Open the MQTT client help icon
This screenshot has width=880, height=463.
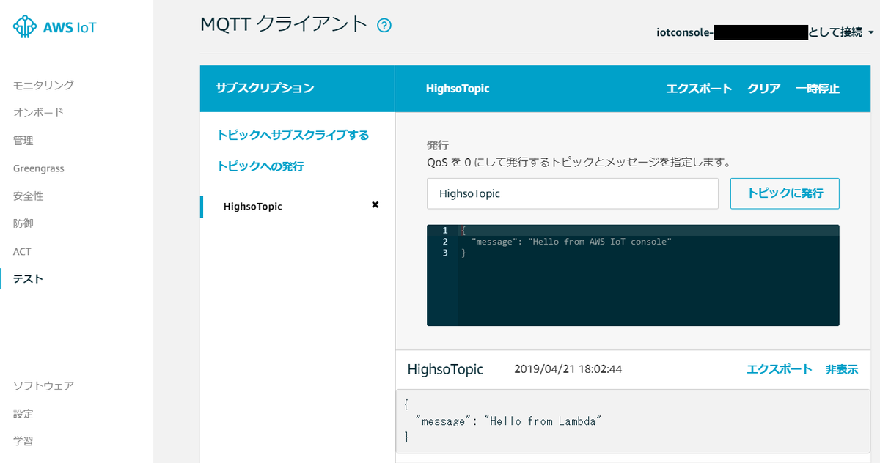[384, 26]
